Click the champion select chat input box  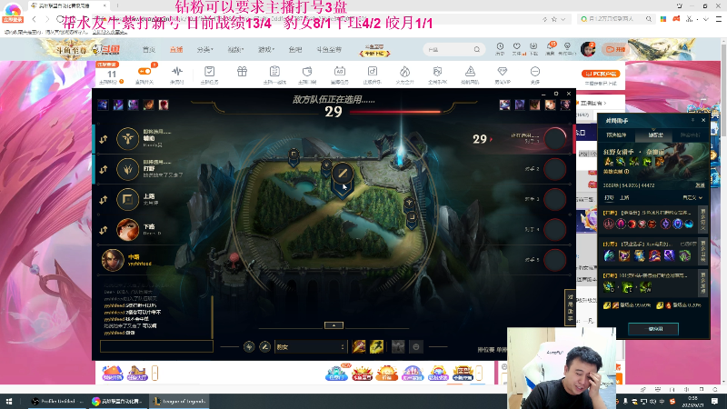pos(156,346)
